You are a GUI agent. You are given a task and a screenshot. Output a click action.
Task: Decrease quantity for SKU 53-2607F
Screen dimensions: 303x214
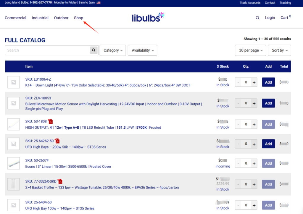click(x=238, y=164)
